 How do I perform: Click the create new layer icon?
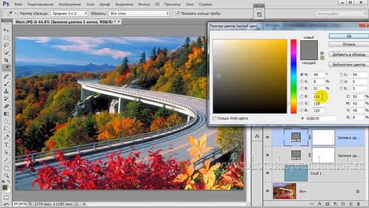point(351,204)
